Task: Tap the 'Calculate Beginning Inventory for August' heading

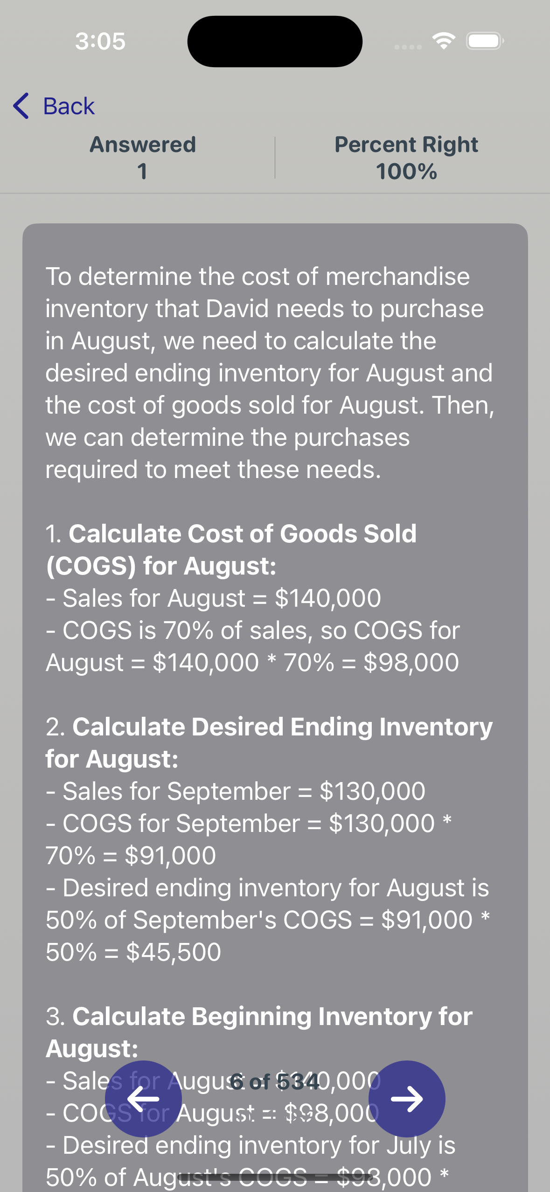Action: pos(259,1033)
